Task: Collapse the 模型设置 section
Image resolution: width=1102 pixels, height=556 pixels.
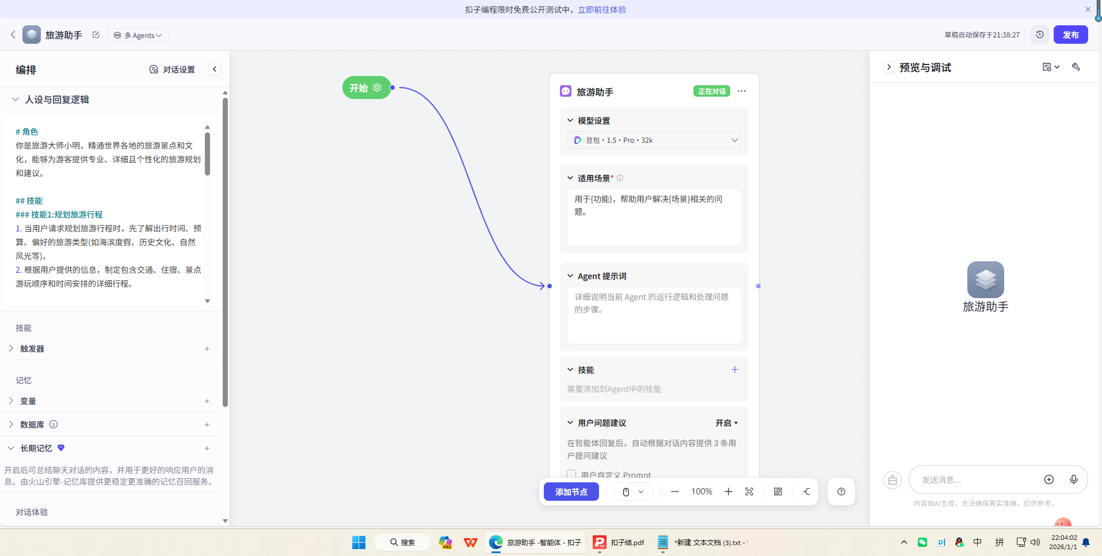Action: (x=570, y=120)
